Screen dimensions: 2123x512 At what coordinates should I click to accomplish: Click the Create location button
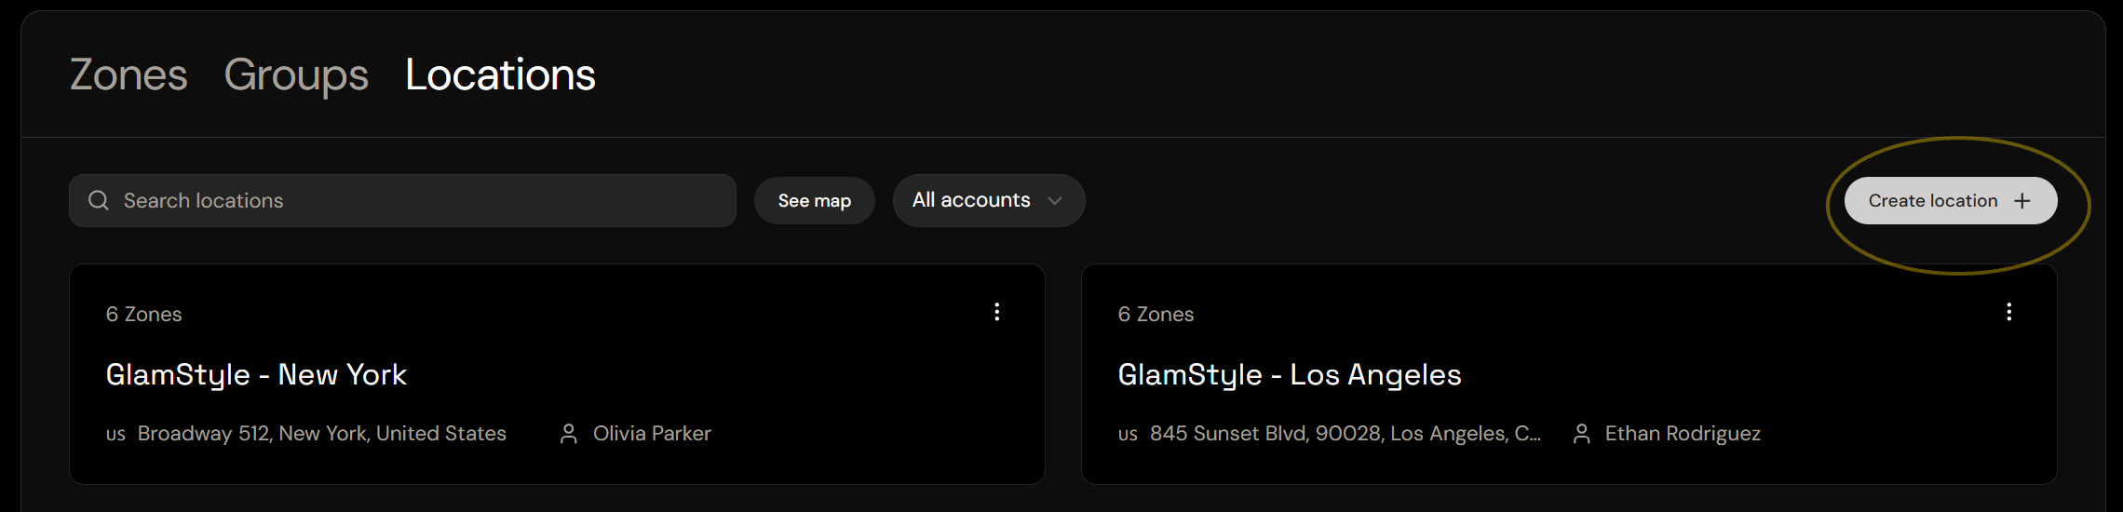coord(1951,200)
